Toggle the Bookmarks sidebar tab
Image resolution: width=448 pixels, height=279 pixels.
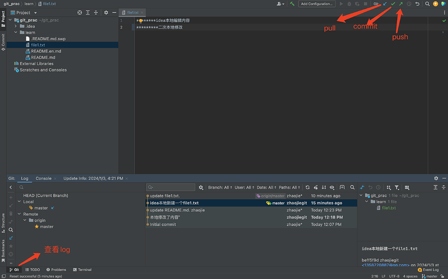[3, 250]
